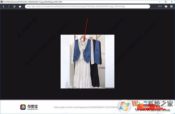The width and height of the screenshot is (175, 114).
Task: Close the image viewer window
Action: (172, 2)
